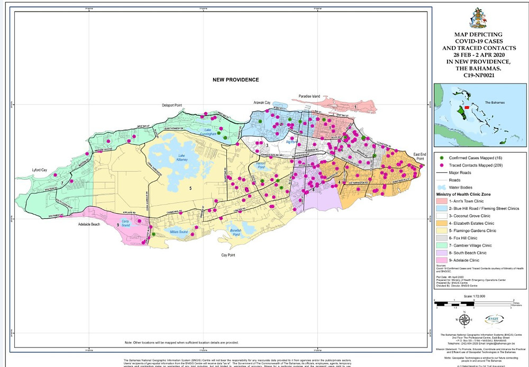Click the Major Roads legend line symbol

pyautogui.click(x=441, y=173)
